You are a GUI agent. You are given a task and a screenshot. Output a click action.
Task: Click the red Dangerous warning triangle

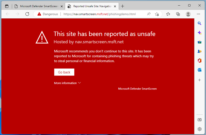point(39,14)
